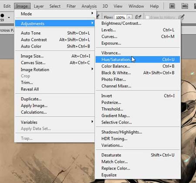Viewport: 196px width, 183px height.
Task: Select Brightness/Contrast adjustment
Action: coord(138,23)
